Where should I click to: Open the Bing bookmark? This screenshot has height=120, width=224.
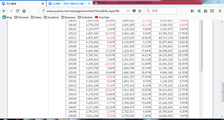pyautogui.click(x=7, y=17)
